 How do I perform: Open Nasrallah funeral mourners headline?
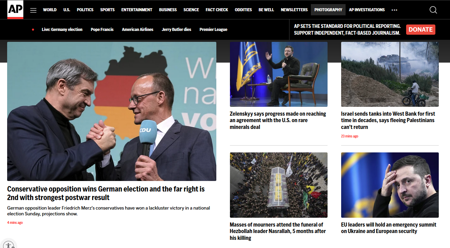pos(278,231)
